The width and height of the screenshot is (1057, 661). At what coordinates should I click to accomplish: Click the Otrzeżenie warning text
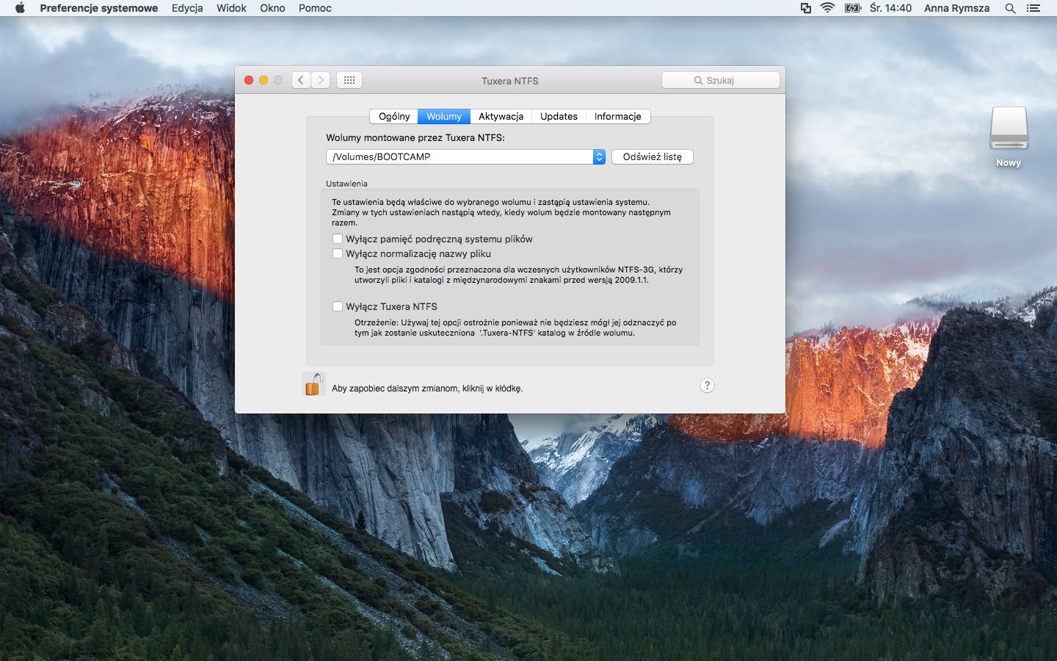(x=515, y=328)
